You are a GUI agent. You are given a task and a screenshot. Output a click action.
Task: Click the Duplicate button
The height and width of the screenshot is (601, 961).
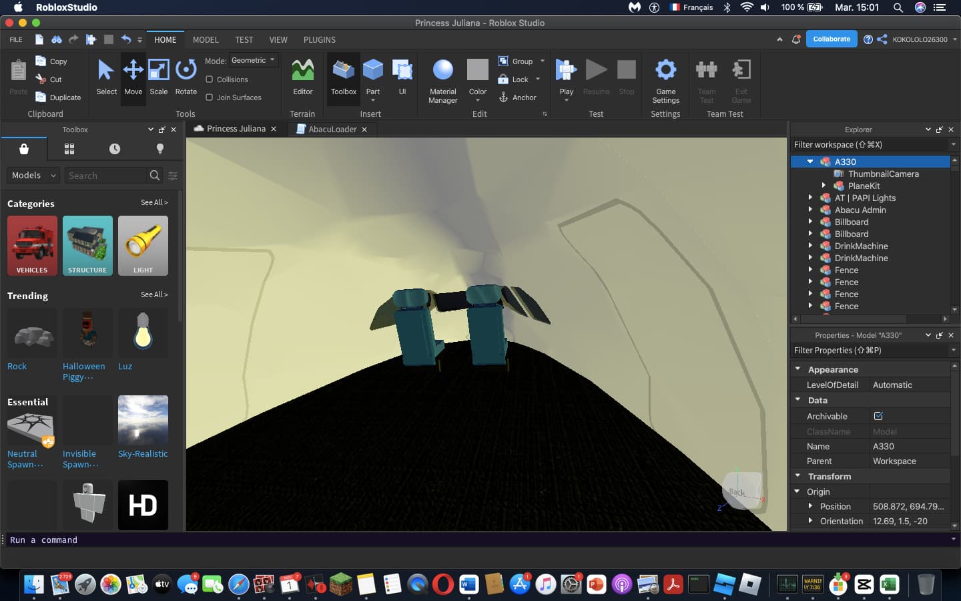coord(58,97)
